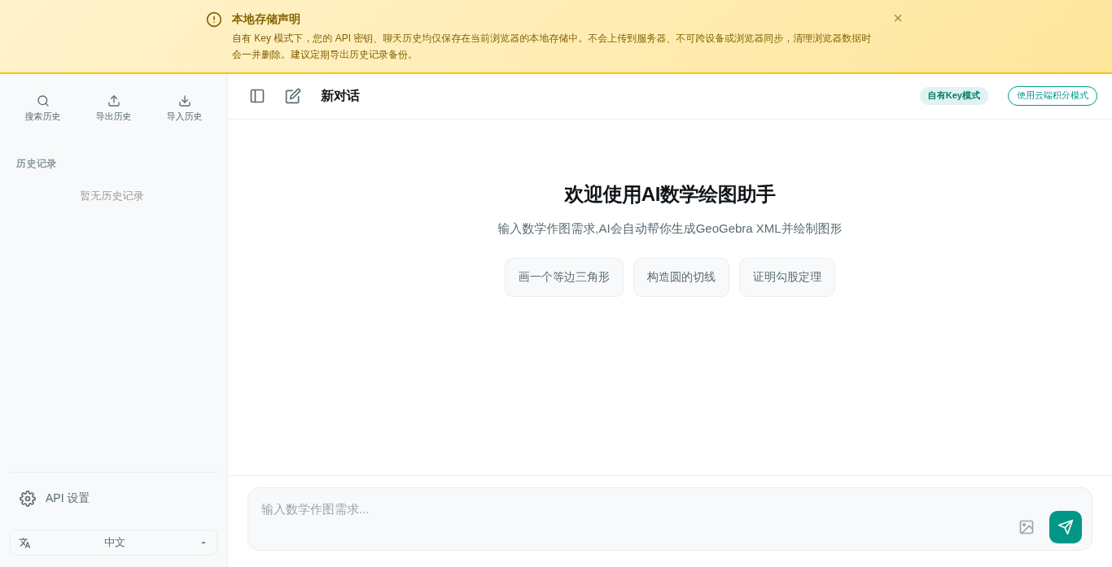Choose the 证明勾股定理 suggestion

[x=787, y=277]
